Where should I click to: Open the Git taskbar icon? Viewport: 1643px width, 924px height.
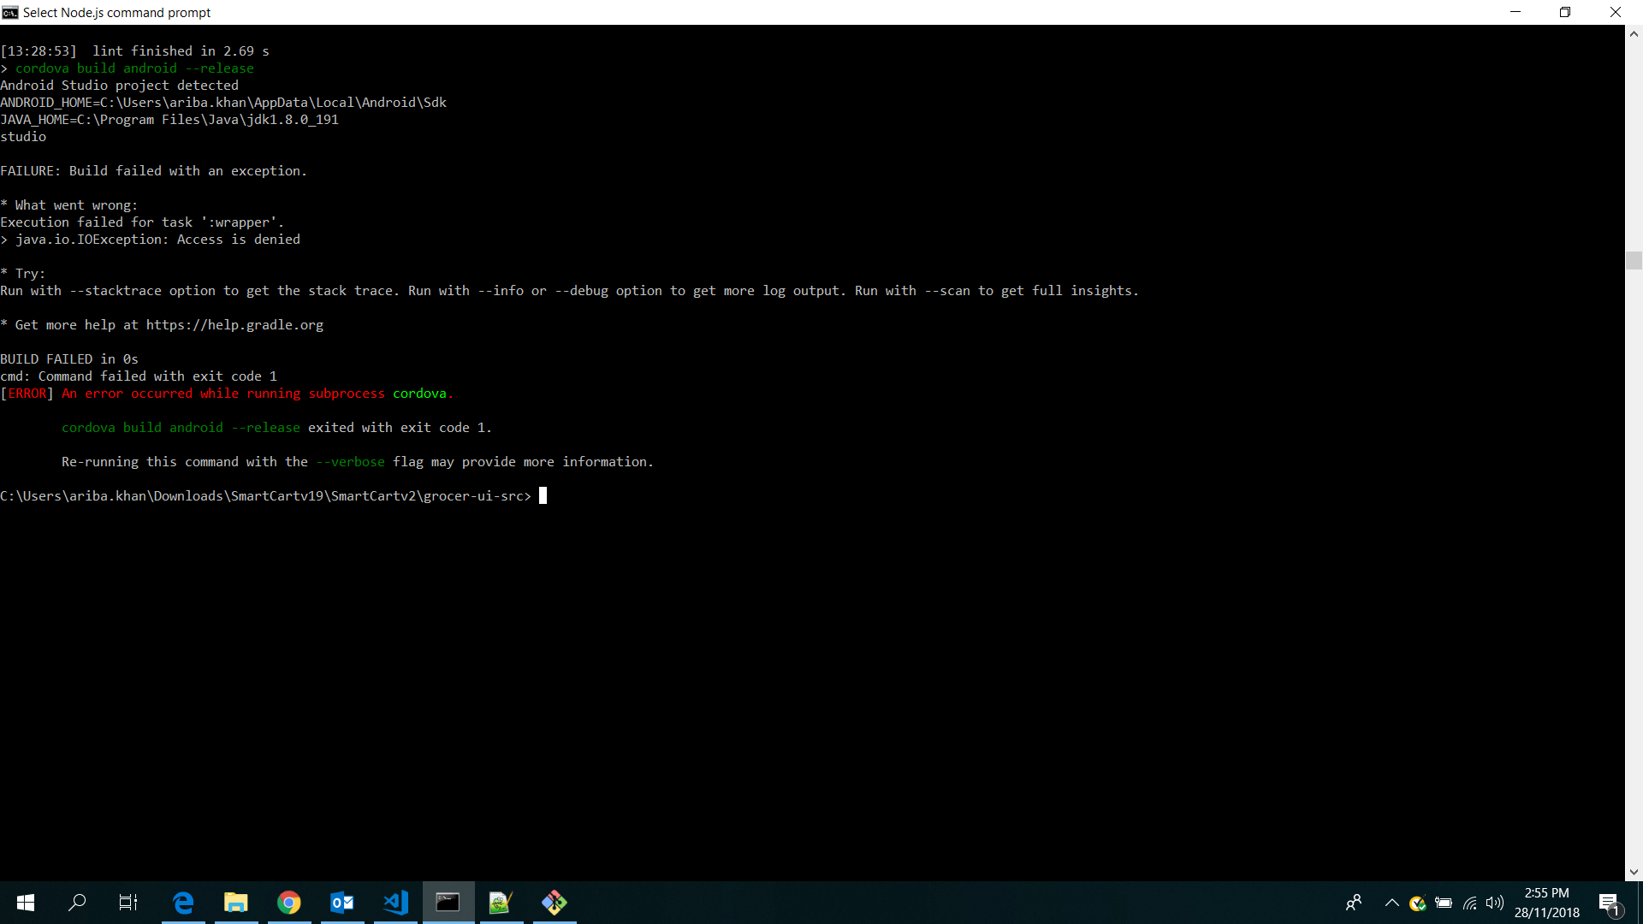(x=555, y=903)
